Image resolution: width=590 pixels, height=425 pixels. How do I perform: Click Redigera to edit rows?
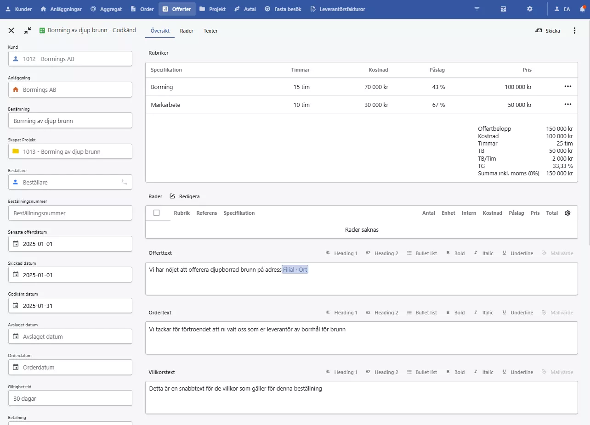click(x=185, y=196)
